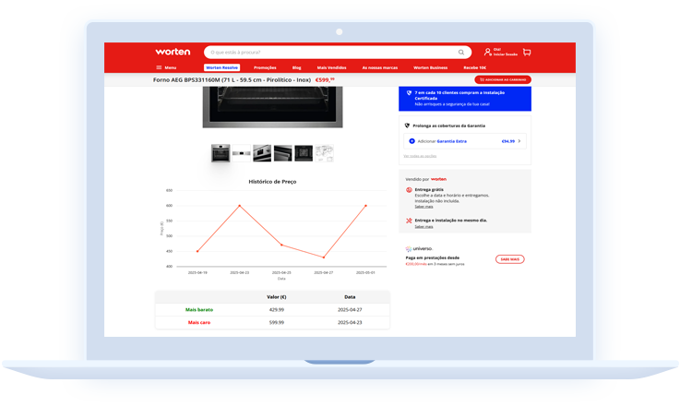The width and height of the screenshot is (680, 407).
Task: Go to Mais Vendidos
Action: pos(331,67)
